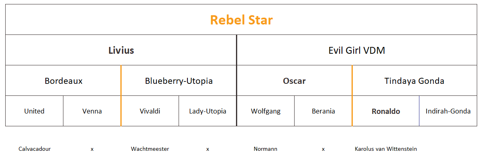Image resolution: width=484 pixels, height=158 pixels.
Task: Click the Karolus van Wittenstein text
Action: (x=386, y=149)
